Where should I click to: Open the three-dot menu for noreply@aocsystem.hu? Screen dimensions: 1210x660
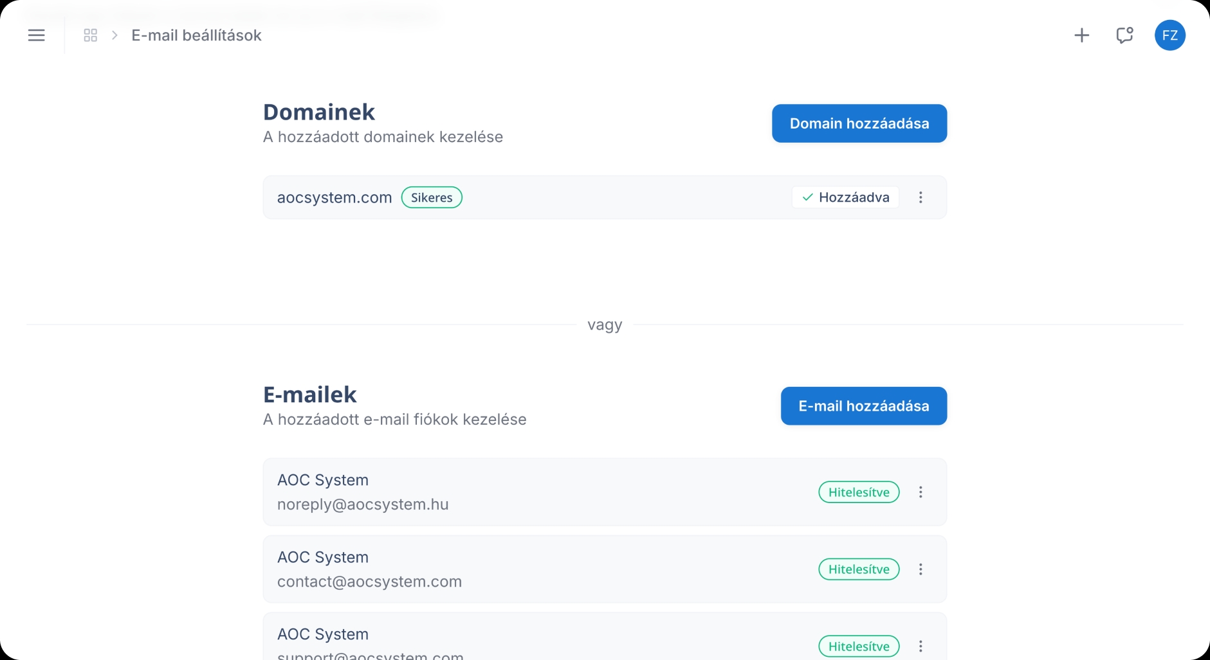(x=921, y=492)
